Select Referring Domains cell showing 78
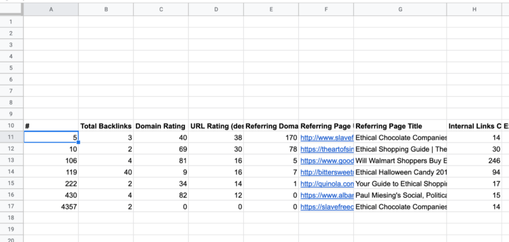Image resolution: width=509 pixels, height=242 pixels. (x=271, y=149)
